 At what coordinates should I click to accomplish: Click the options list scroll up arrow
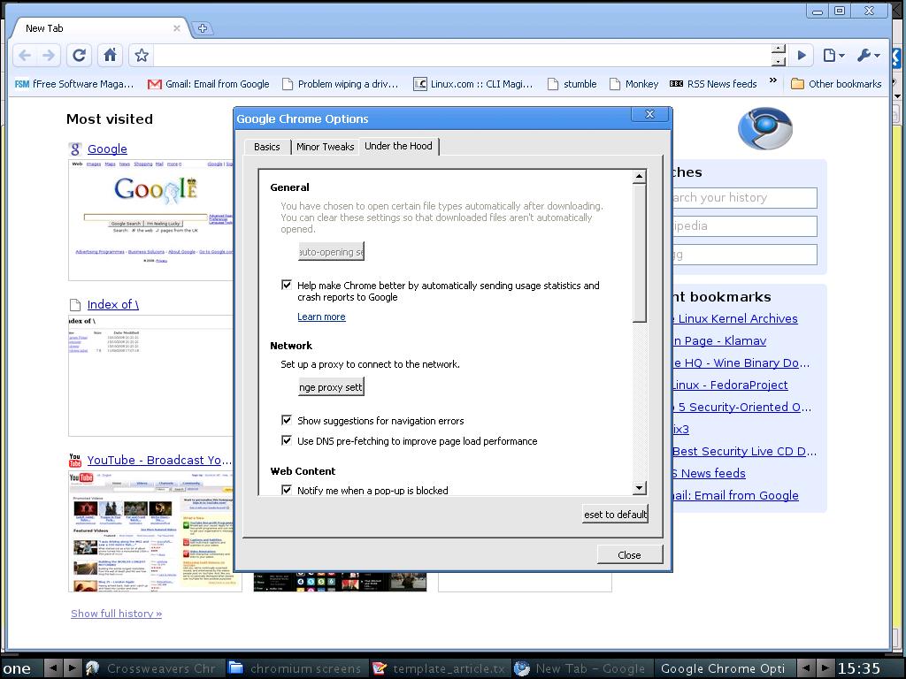pyautogui.click(x=639, y=177)
